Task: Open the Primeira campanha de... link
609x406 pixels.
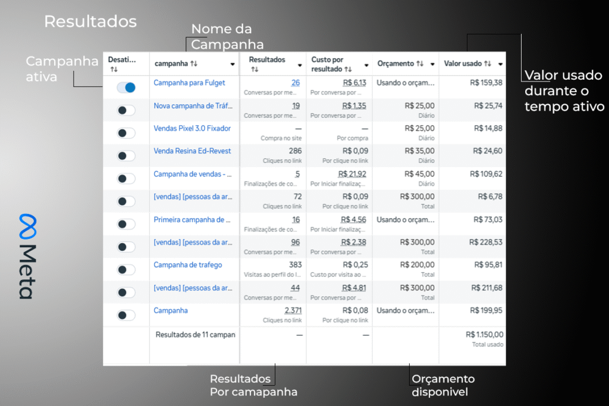Action: (x=192, y=219)
